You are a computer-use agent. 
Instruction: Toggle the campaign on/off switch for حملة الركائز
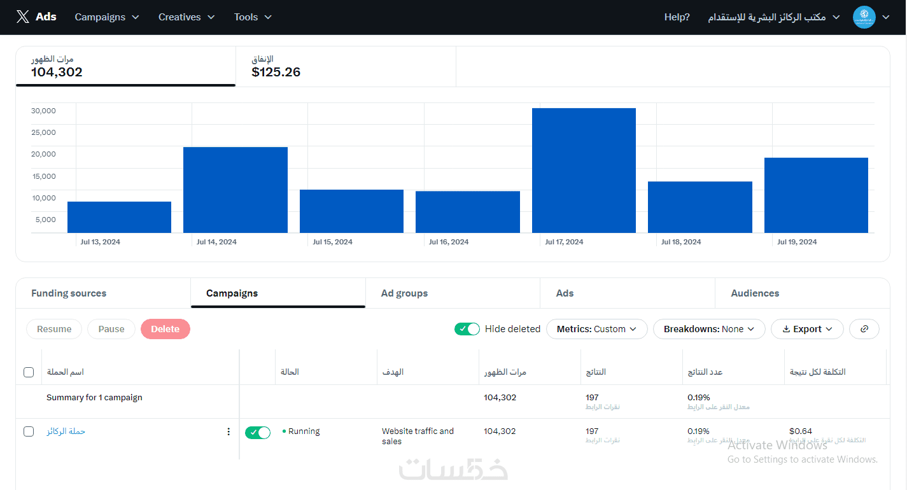258,433
